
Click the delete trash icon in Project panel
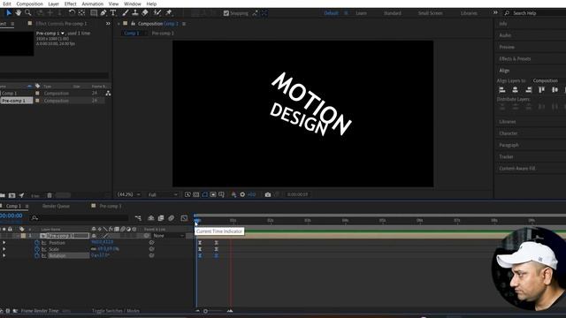click(50, 195)
